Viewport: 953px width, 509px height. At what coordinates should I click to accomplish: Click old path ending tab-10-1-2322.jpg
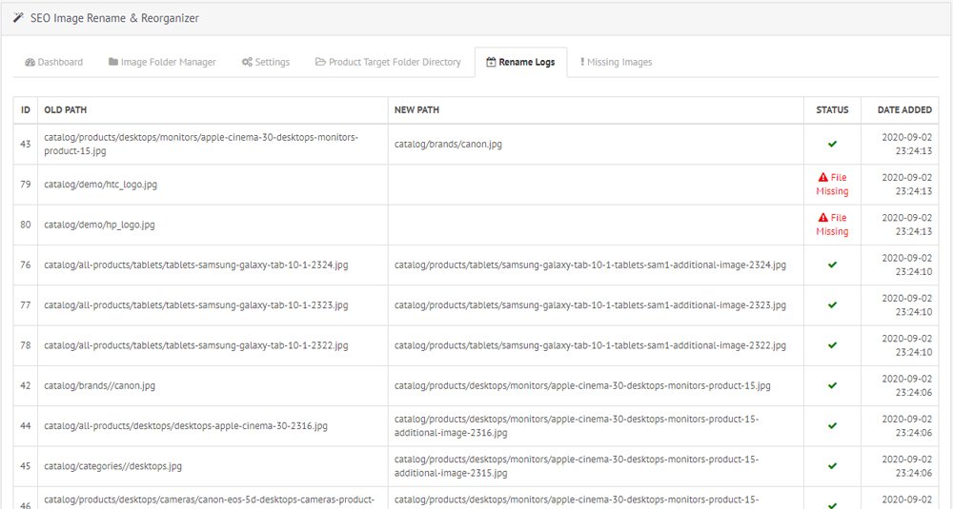[x=195, y=345]
